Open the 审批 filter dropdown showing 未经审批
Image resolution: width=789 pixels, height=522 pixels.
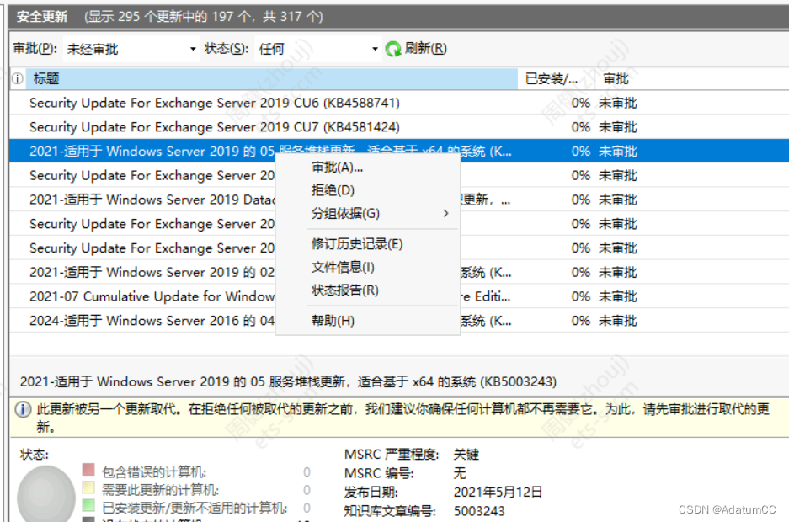click(x=193, y=49)
